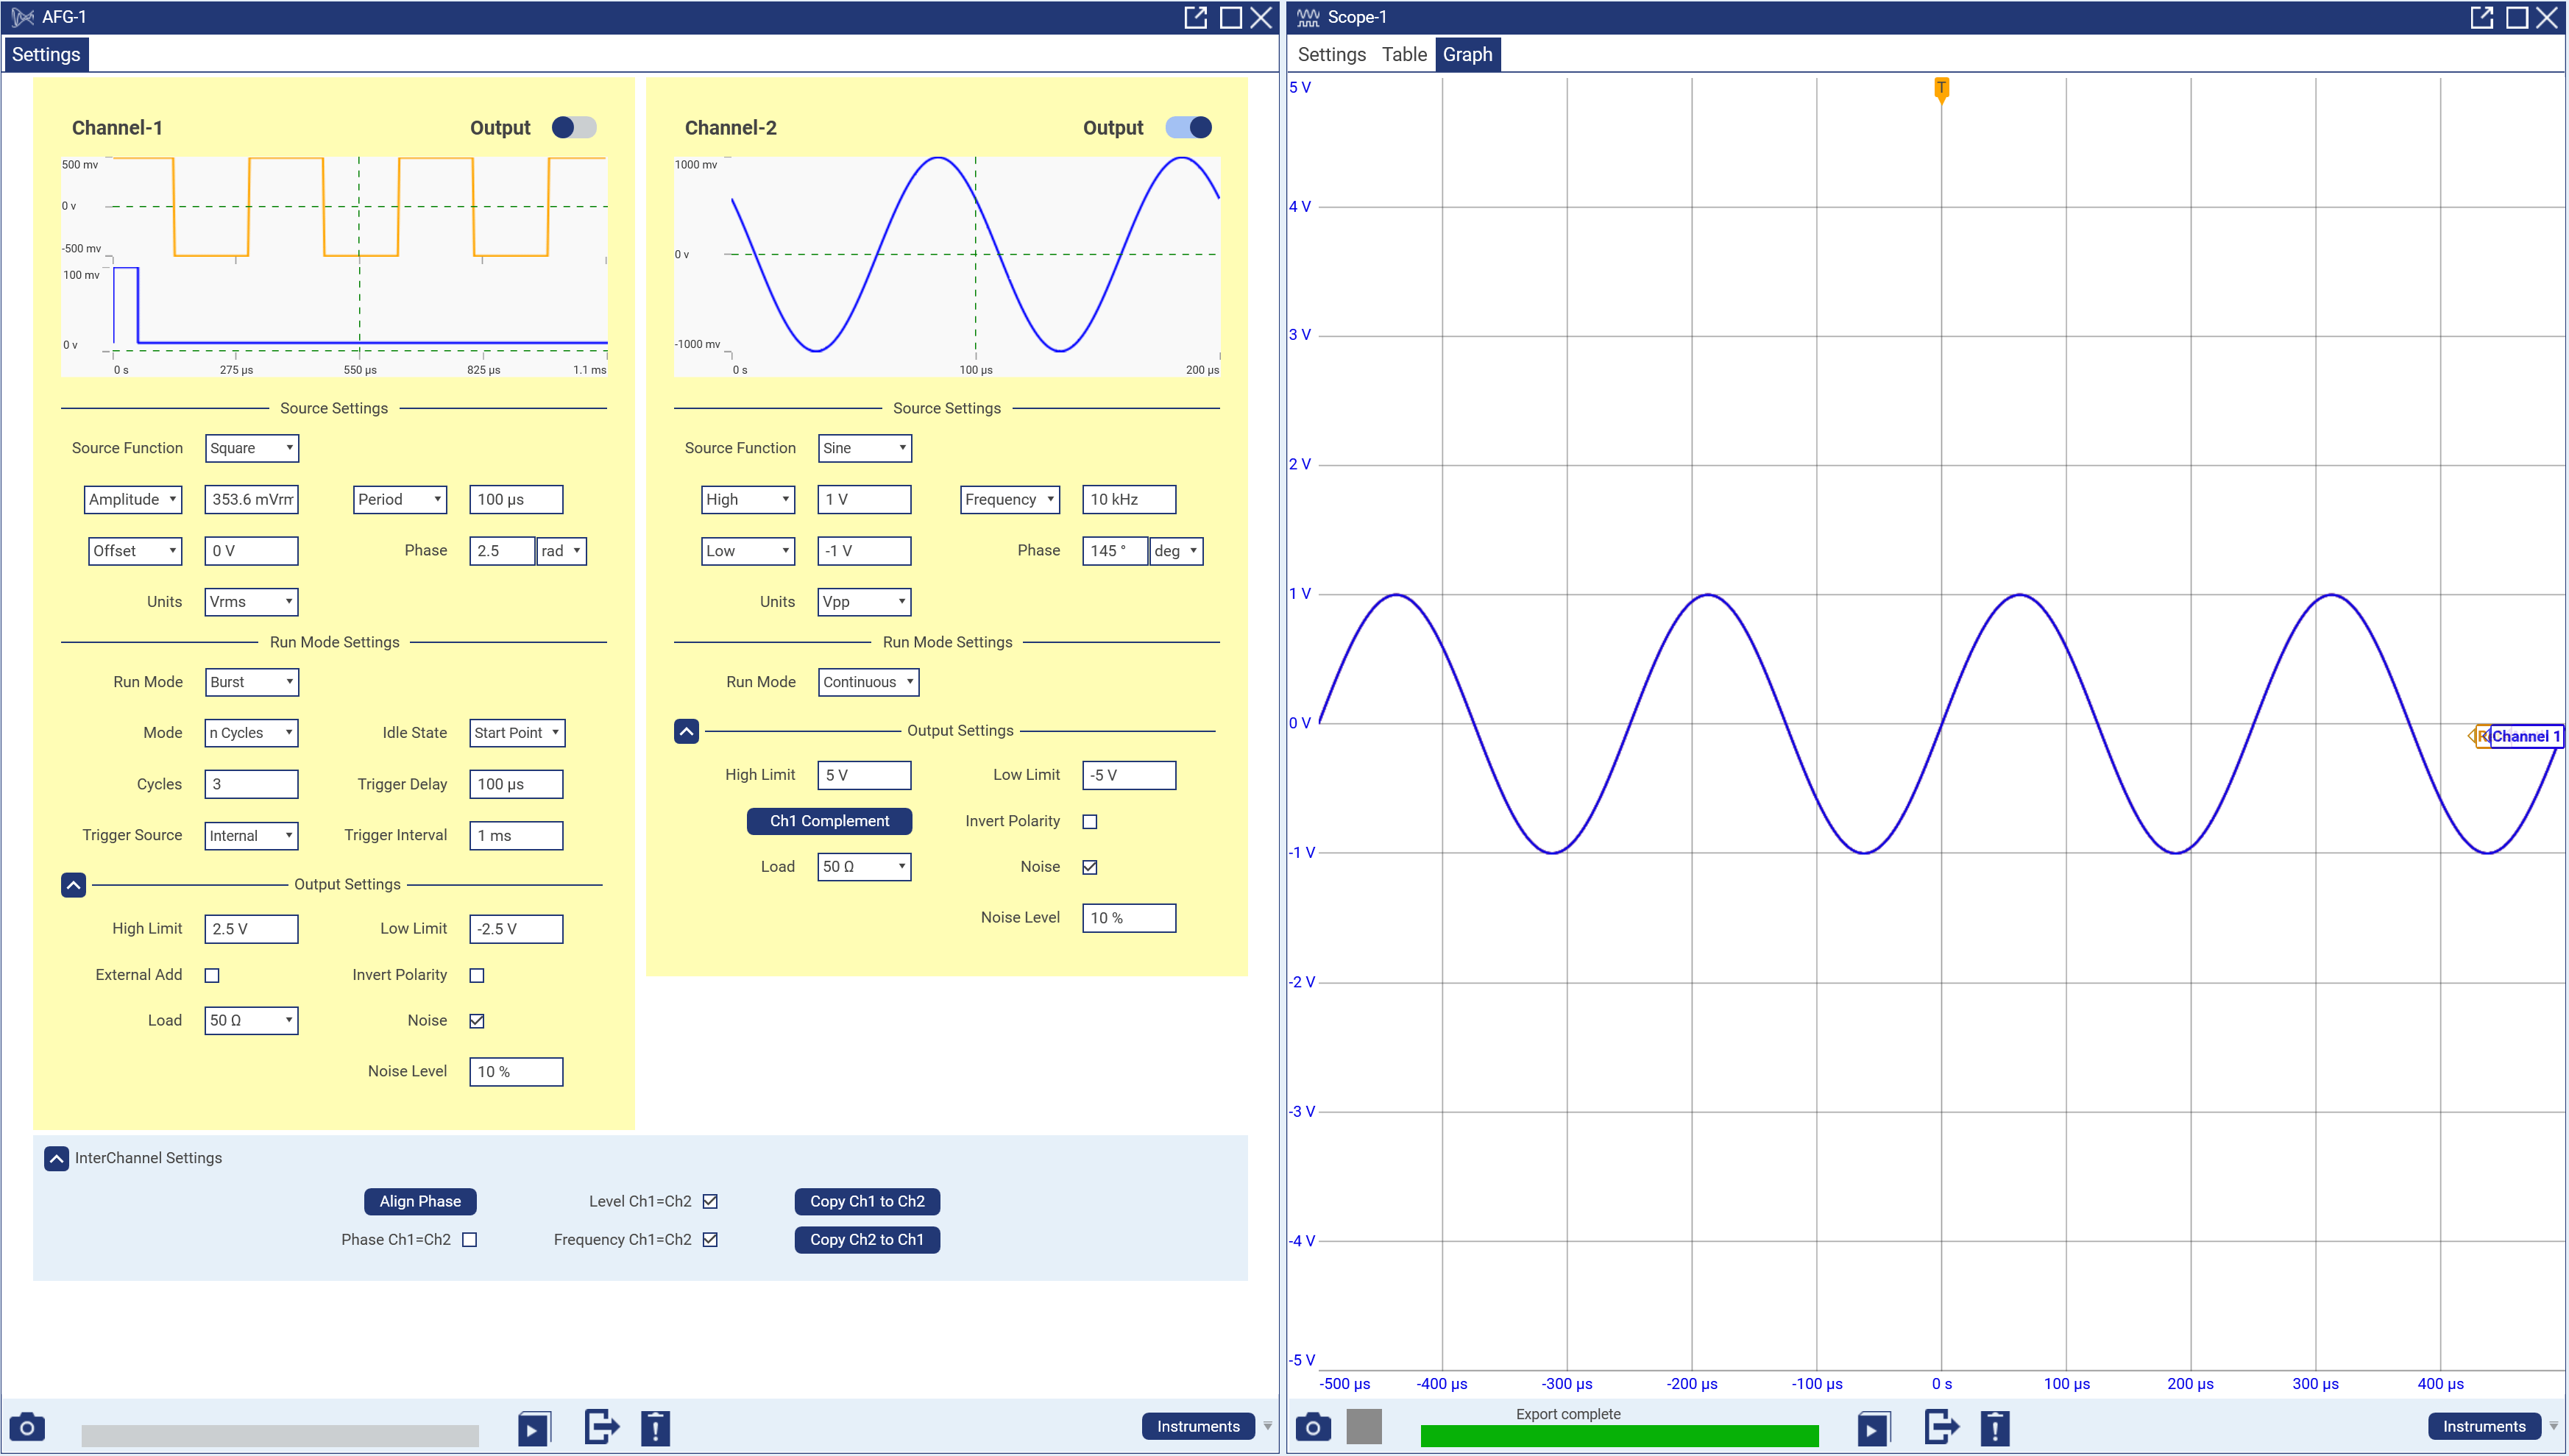Select the Scope-1 Graph tab
Image resolution: width=2569 pixels, height=1456 pixels.
(x=1467, y=54)
